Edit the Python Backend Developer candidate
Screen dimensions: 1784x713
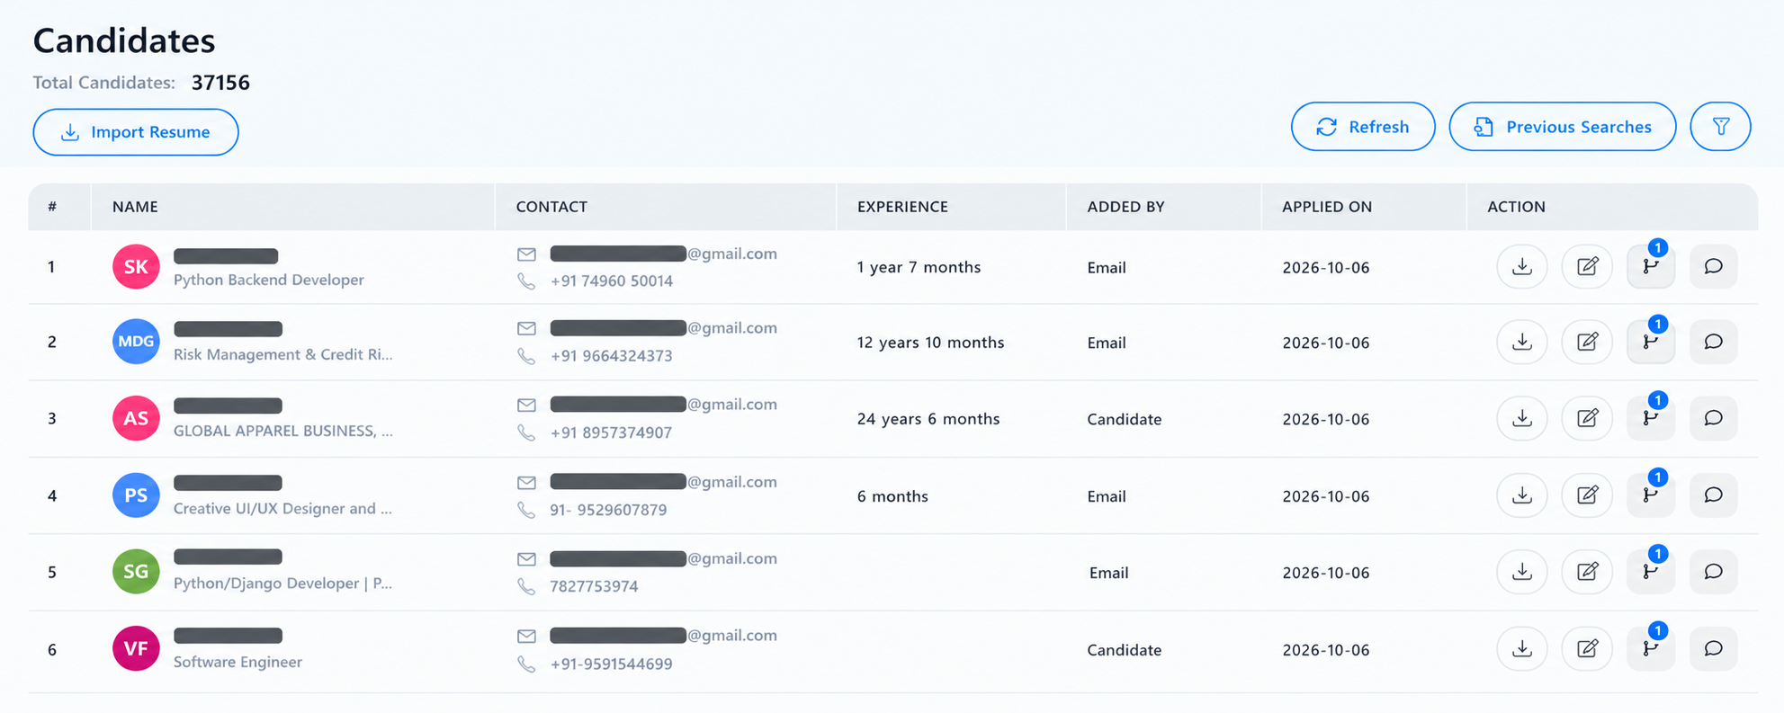click(1587, 267)
